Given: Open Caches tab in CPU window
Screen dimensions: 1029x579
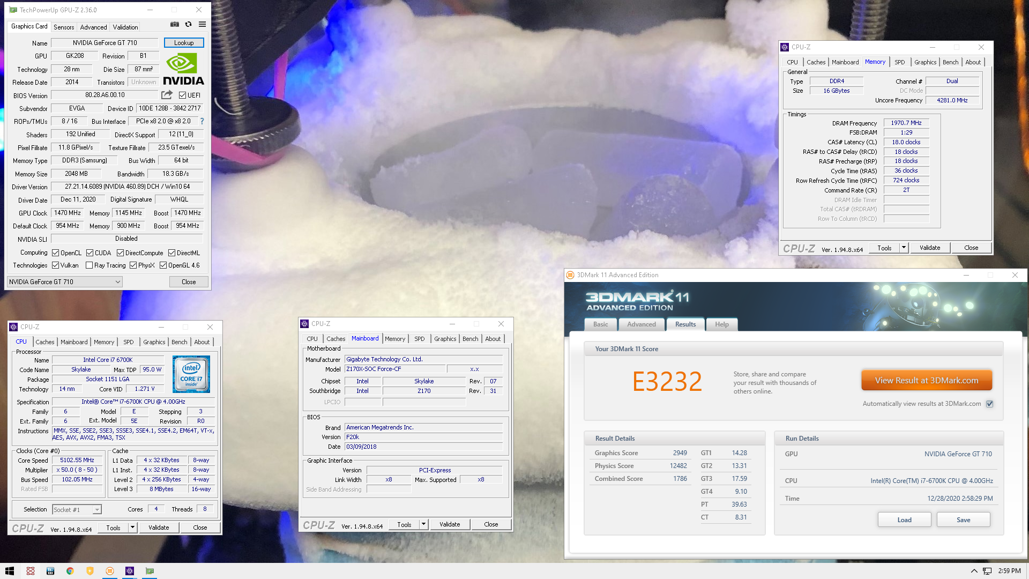Looking at the screenshot, I should 45,342.
